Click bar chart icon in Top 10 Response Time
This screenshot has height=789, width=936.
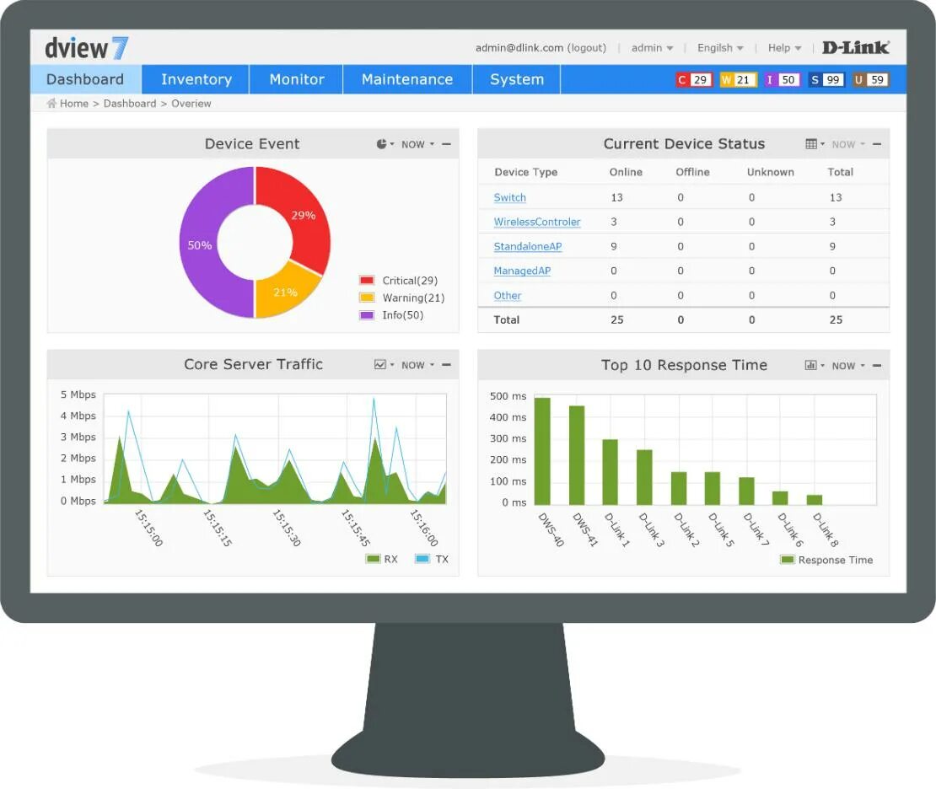(x=810, y=365)
